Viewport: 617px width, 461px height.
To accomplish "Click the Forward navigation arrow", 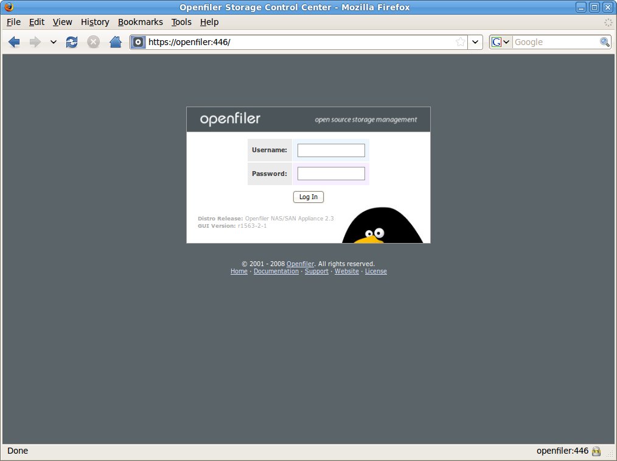I will (35, 42).
